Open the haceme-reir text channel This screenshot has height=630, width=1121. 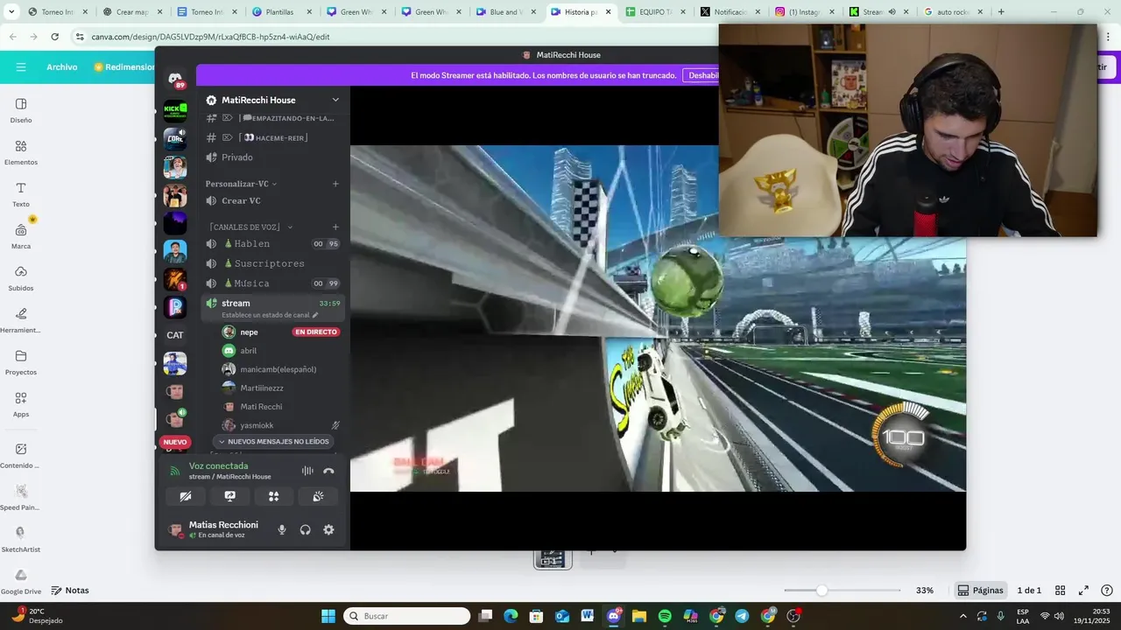click(272, 137)
